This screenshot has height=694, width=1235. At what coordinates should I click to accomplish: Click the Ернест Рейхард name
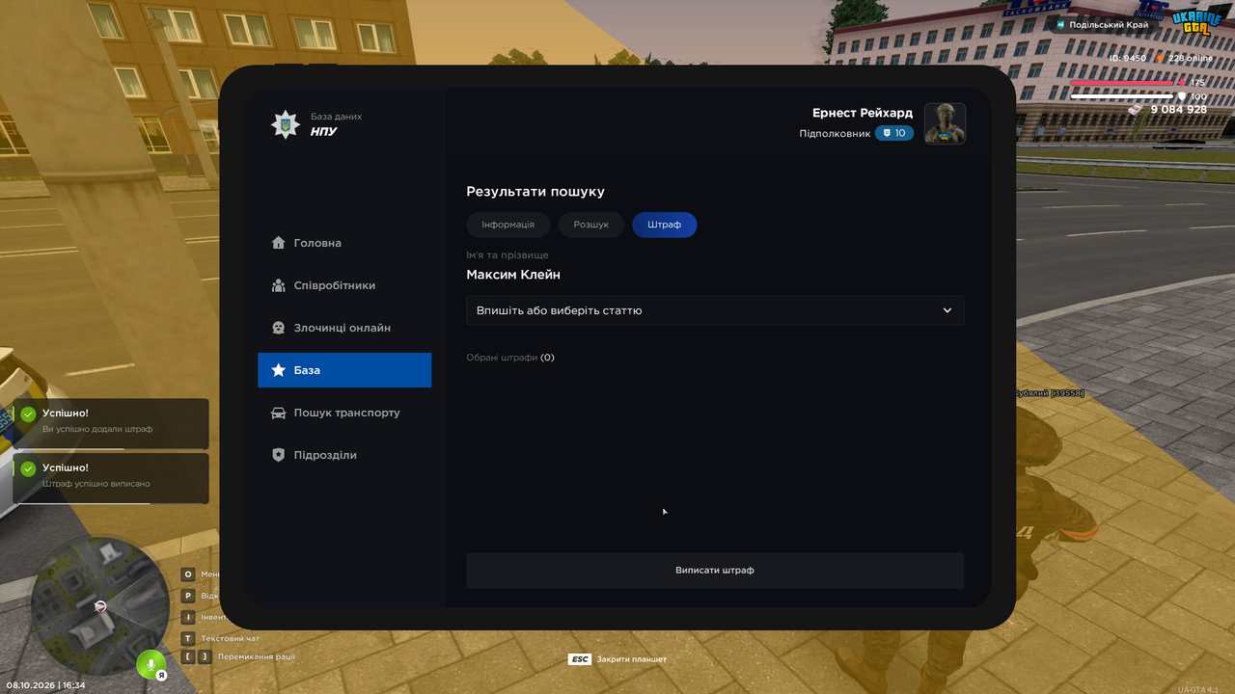point(863,113)
